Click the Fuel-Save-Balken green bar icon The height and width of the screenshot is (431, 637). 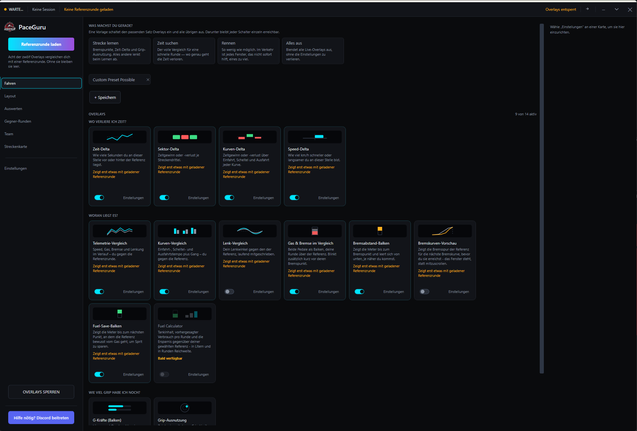[120, 314]
